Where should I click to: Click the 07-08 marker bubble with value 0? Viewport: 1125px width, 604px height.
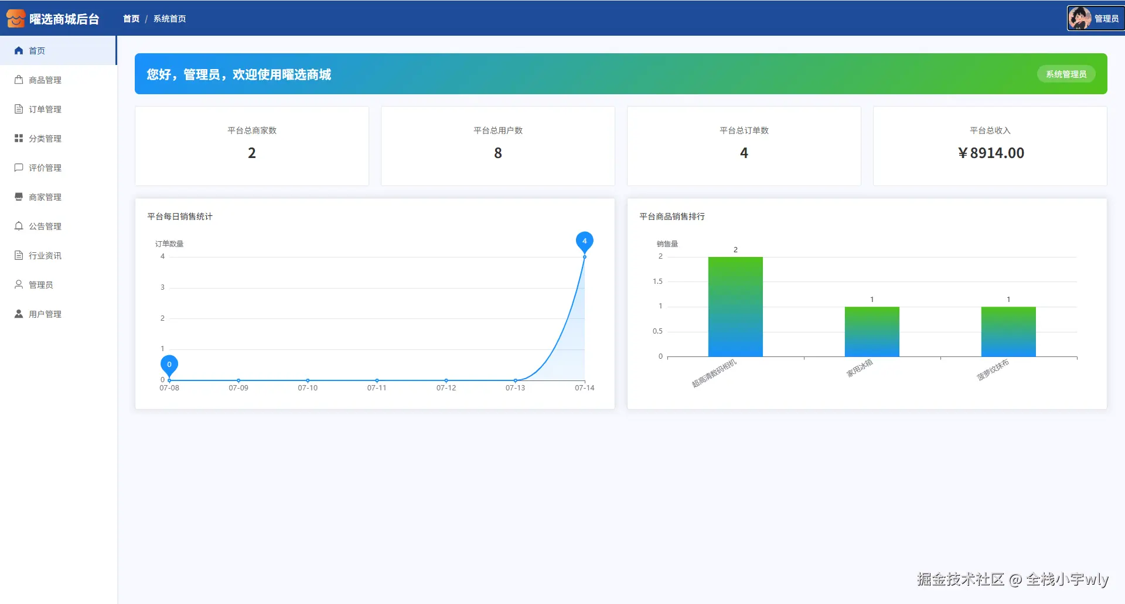pyautogui.click(x=169, y=365)
